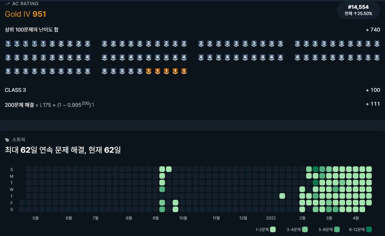Open the middle orange Gold 1 tier badge
The image size is (385, 236).
[166, 71]
